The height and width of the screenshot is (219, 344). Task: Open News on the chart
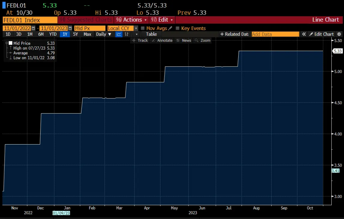pos(184,40)
